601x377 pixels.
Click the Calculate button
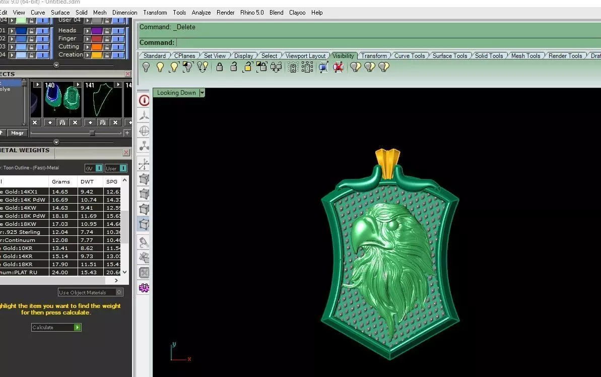tap(56, 327)
